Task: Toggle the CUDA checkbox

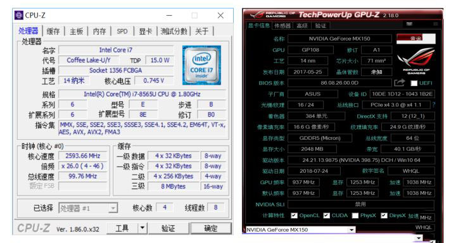Action: pos(326,215)
